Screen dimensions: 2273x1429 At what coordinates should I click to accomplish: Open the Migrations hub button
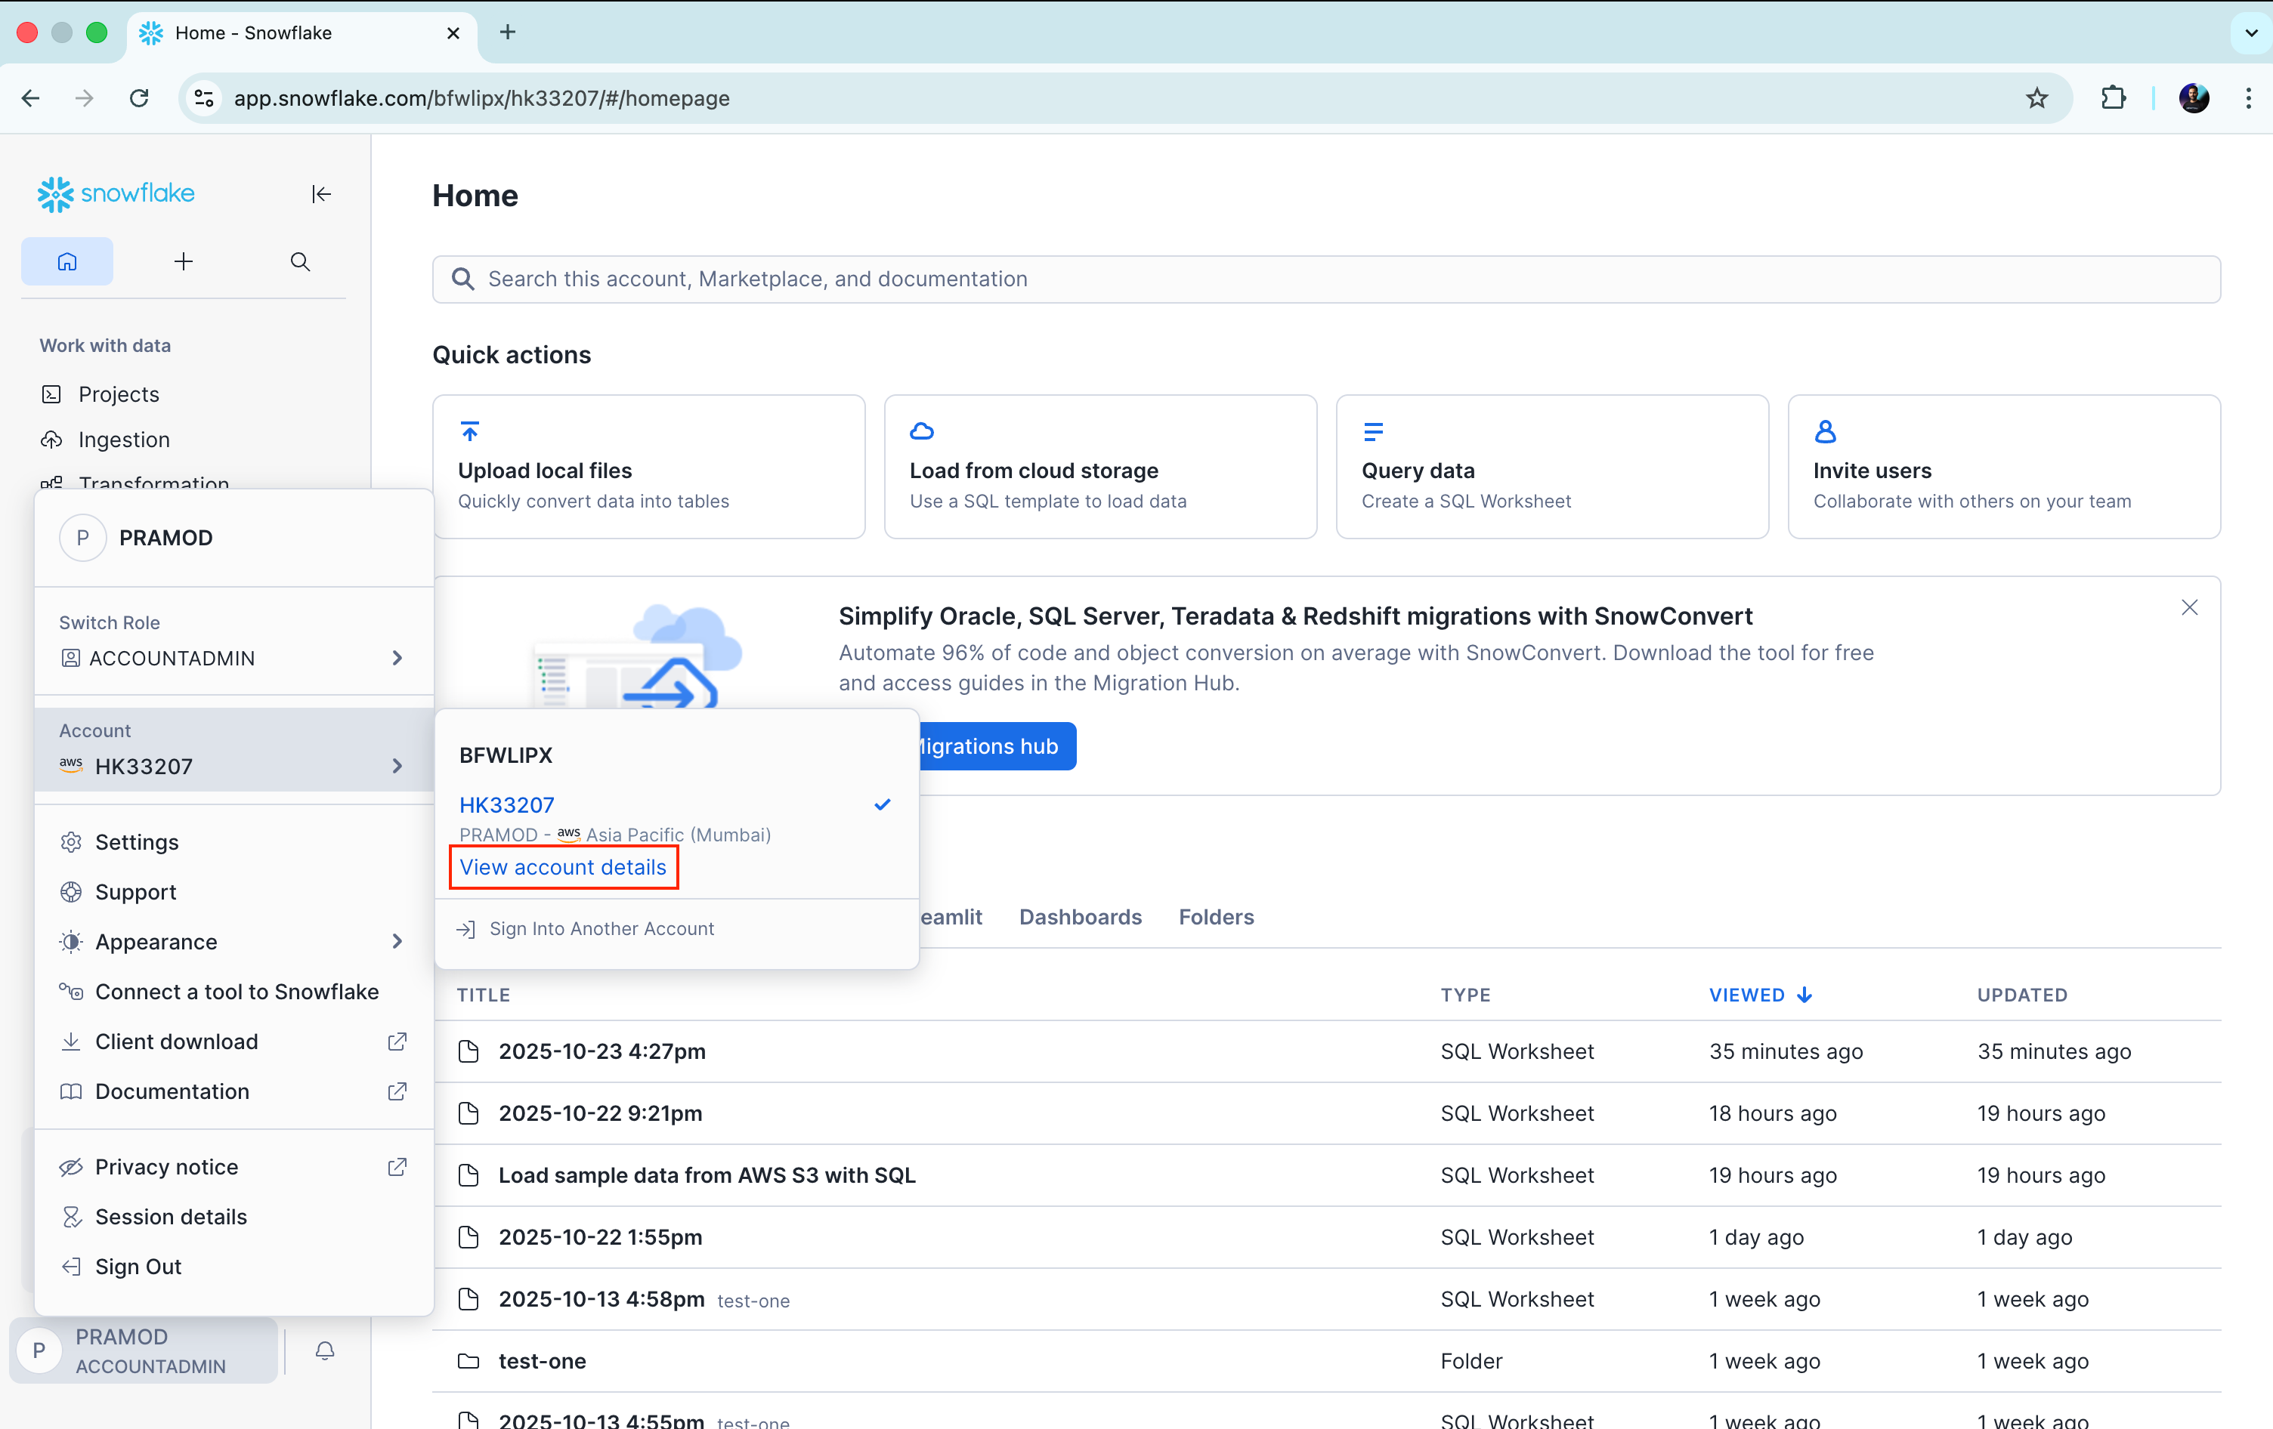point(996,746)
